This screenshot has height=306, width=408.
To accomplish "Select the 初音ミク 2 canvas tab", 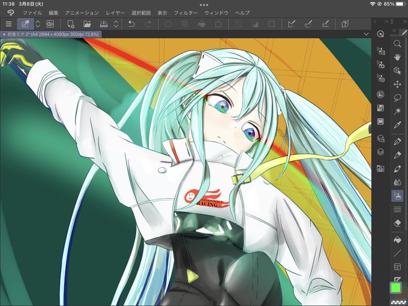I will (x=51, y=34).
